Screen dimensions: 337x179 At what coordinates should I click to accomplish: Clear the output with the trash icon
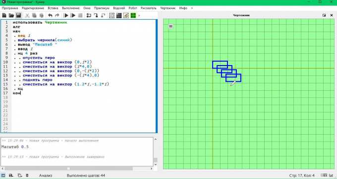click(x=27, y=176)
